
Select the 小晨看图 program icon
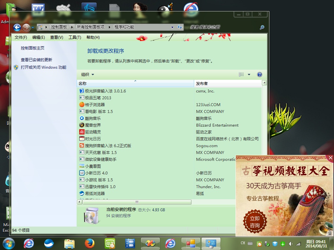(x=82, y=166)
